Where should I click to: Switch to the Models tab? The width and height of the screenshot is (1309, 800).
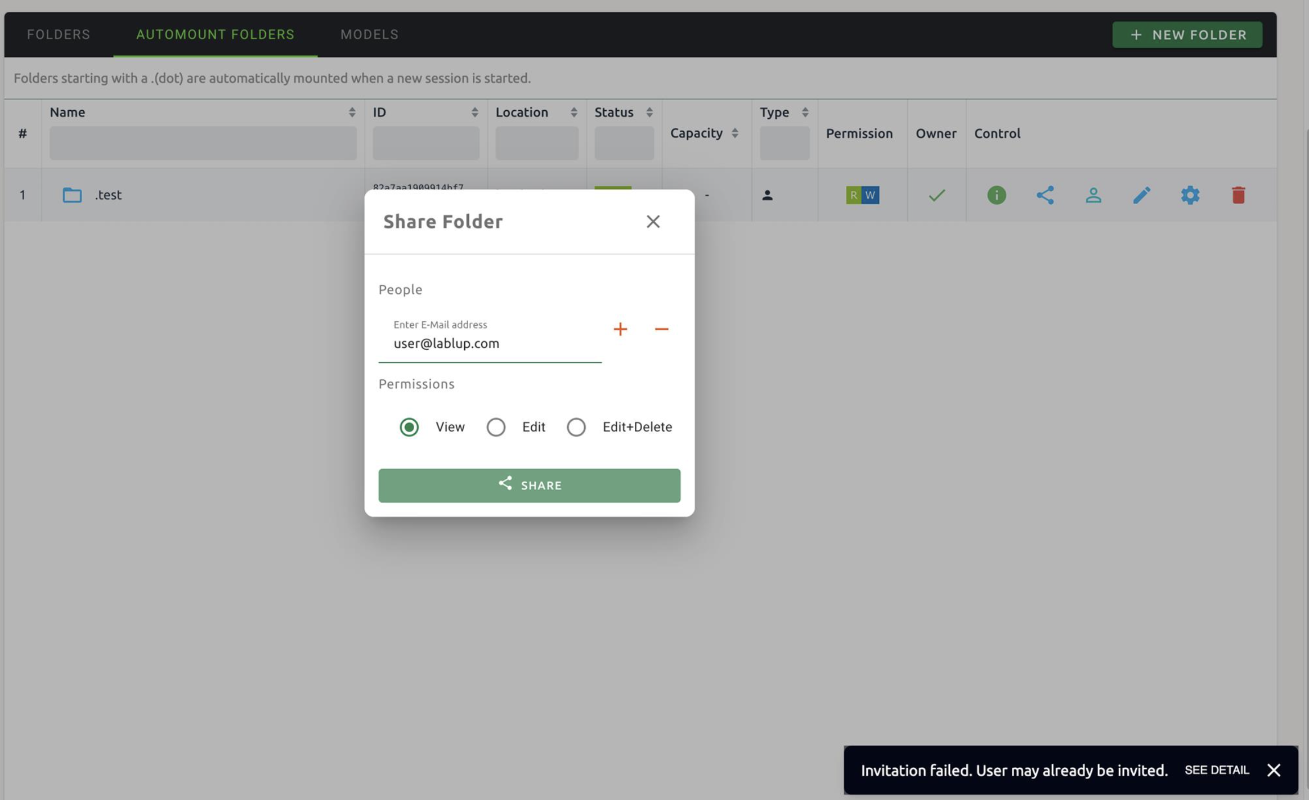(x=369, y=35)
